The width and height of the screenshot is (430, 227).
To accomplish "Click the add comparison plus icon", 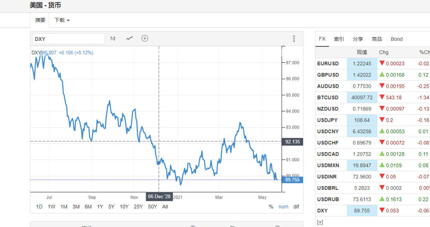I will click(x=145, y=38).
